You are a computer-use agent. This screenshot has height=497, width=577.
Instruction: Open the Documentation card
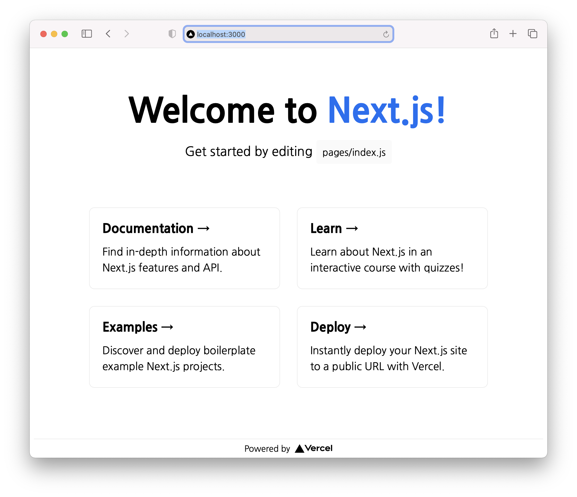pyautogui.click(x=184, y=248)
